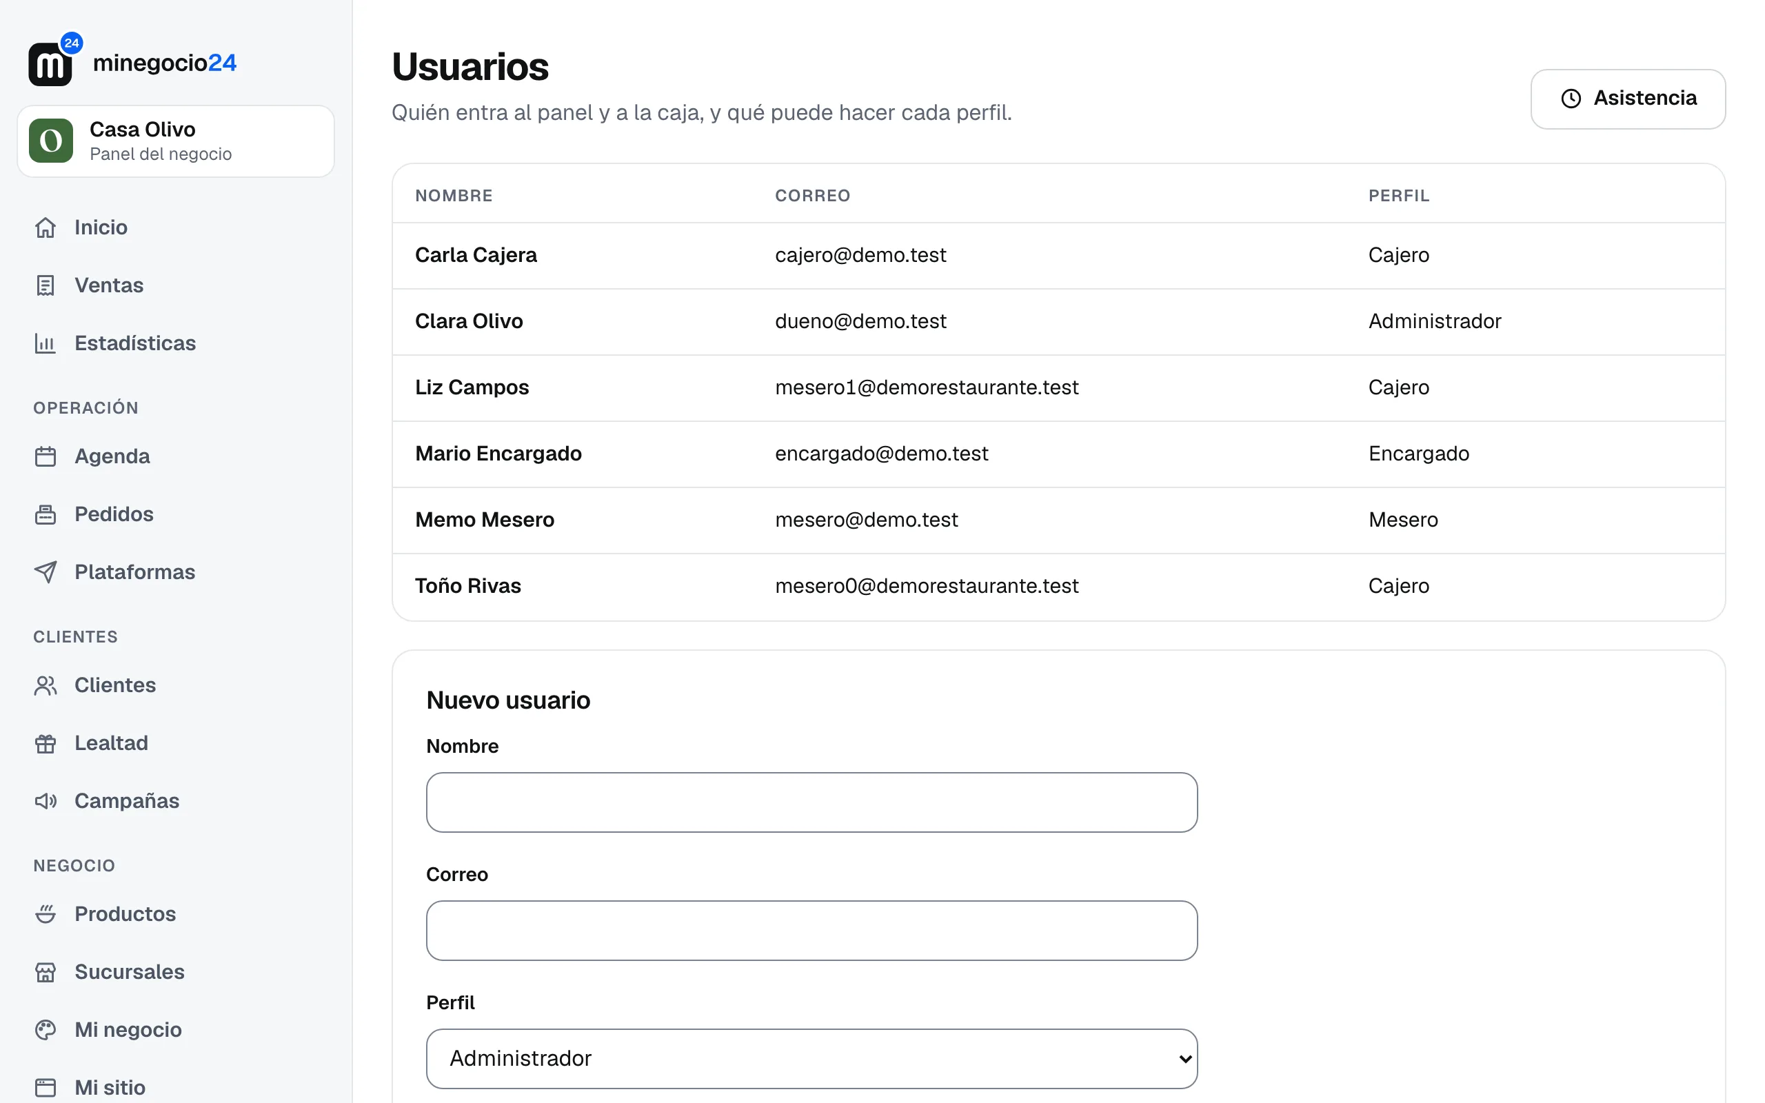Click the Sucursales store icon
Screen dimensions: 1765x1103
tap(46, 973)
